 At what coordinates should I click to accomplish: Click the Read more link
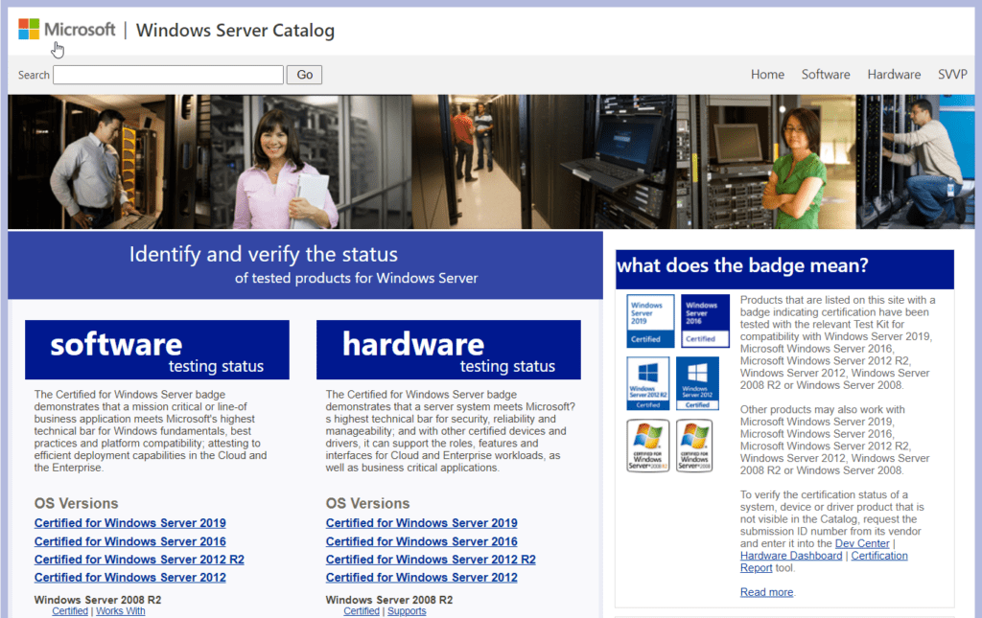pos(766,592)
